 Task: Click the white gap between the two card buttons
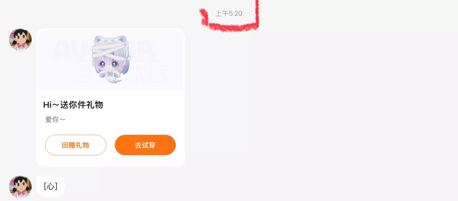point(111,145)
